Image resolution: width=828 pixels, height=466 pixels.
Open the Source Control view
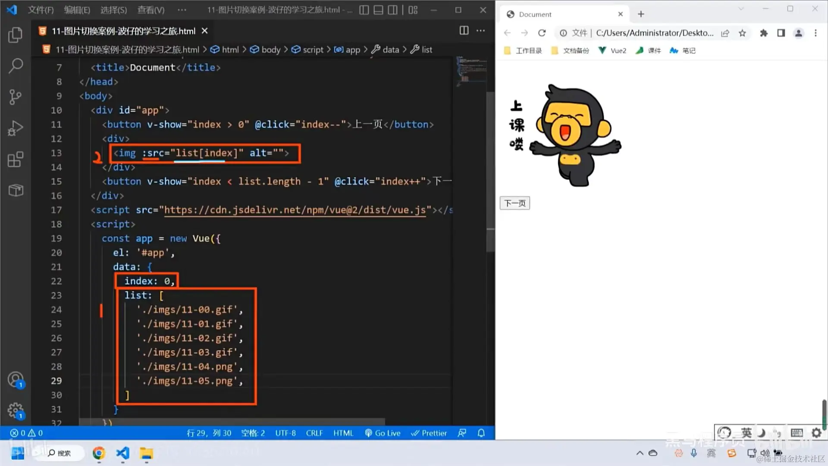(16, 97)
